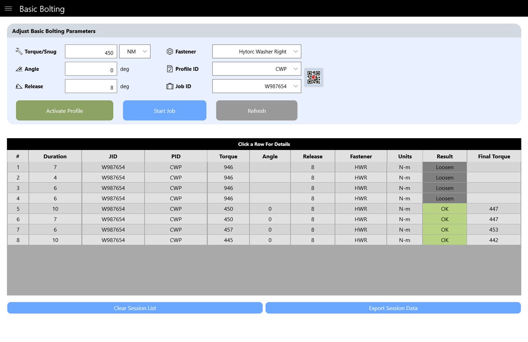Click the clipboard icon next to Profile ID
Image resolution: width=528 pixels, height=342 pixels.
click(169, 69)
